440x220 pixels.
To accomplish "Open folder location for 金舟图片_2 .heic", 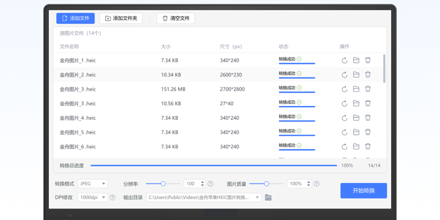I will coord(356,74).
